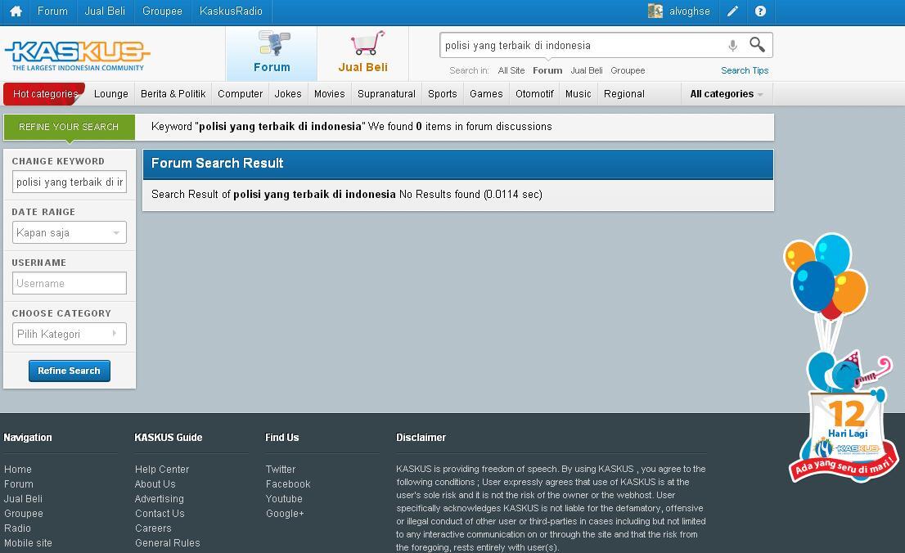
Task: Open the Jokes category
Action: 288,94
